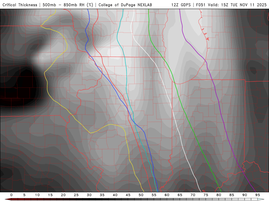Screen dimensions: 269x201
Task: Click the "500mb – 850mb RH (%)" label
Action: pyautogui.click(x=68, y=5)
